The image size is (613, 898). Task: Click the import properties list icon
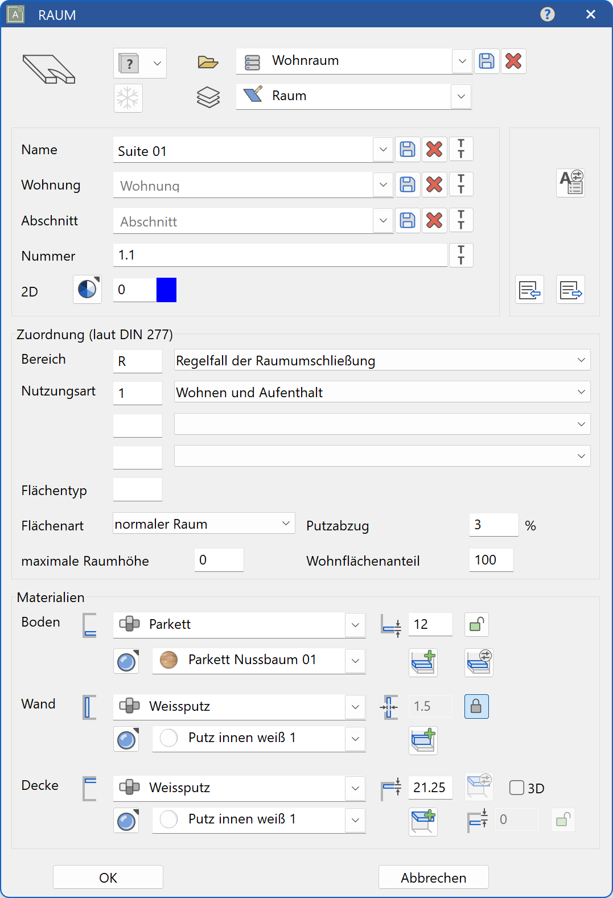pos(530,290)
